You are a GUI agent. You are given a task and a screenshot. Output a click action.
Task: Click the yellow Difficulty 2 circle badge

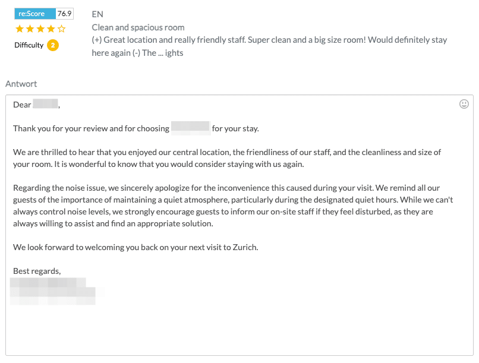click(x=53, y=45)
